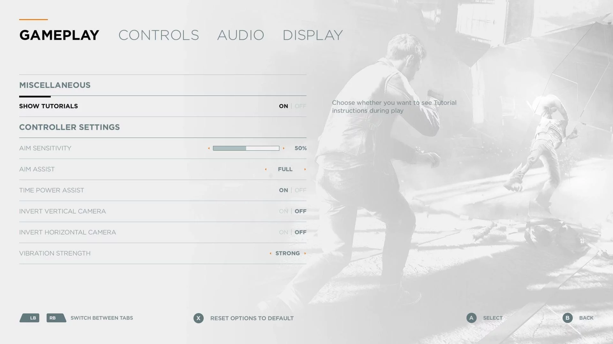Image resolution: width=613 pixels, height=344 pixels.
Task: Open the Gameplay tab
Action: pos(59,35)
